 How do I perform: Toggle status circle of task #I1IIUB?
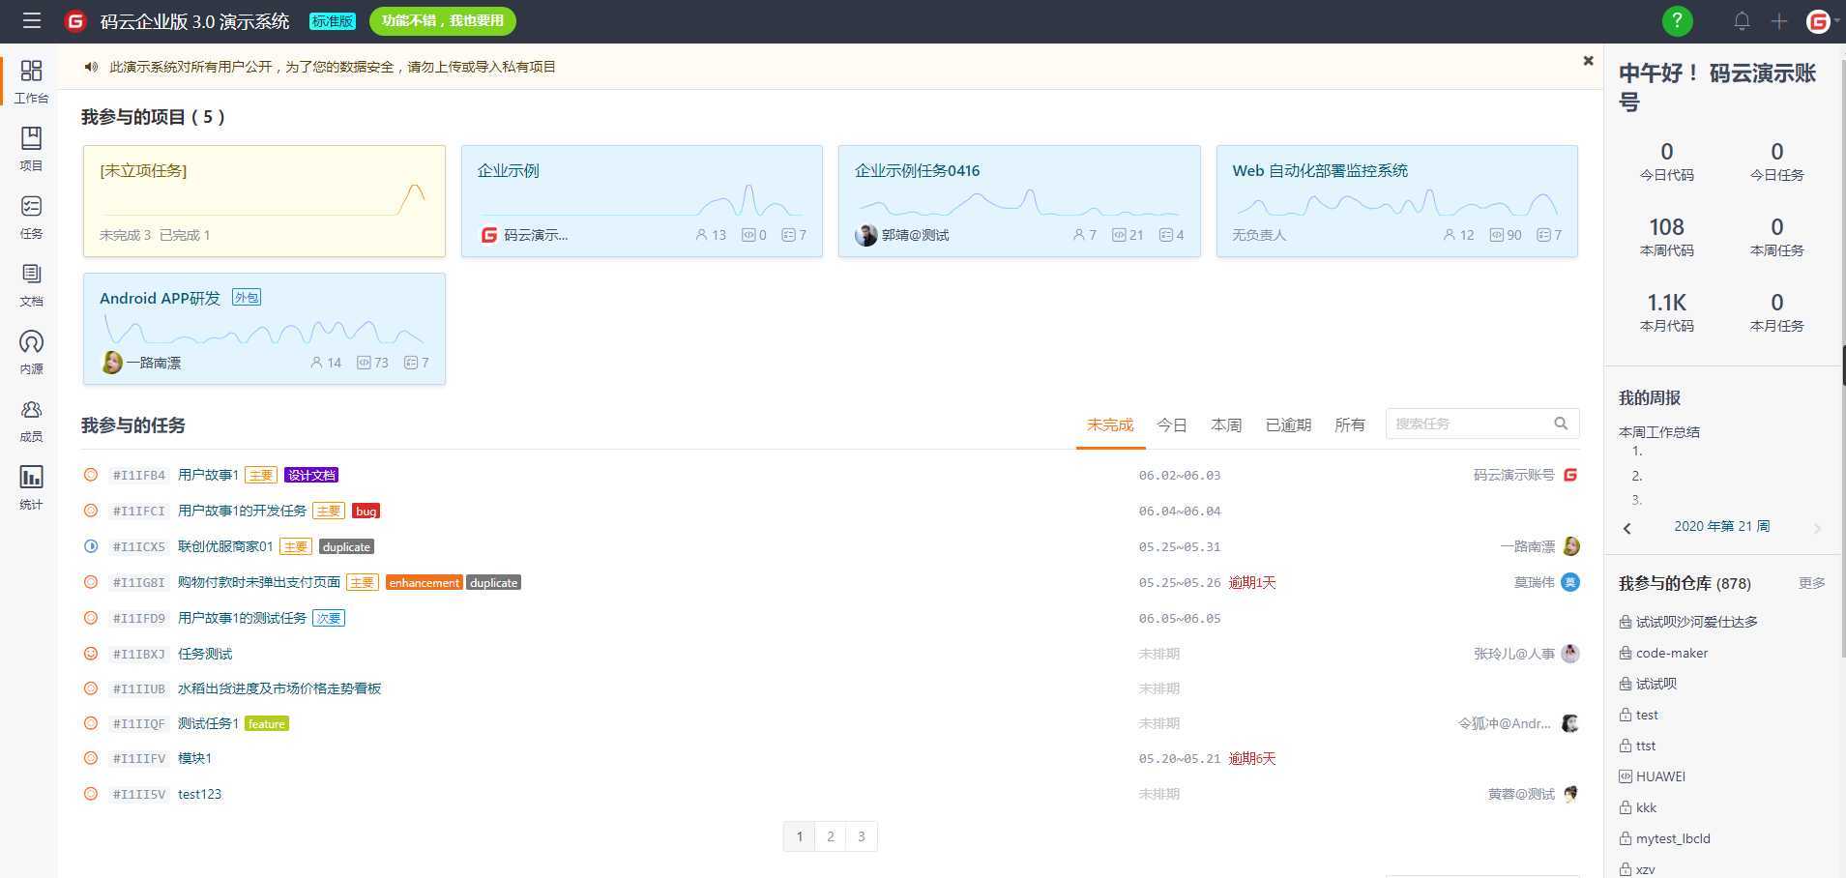[x=91, y=688]
